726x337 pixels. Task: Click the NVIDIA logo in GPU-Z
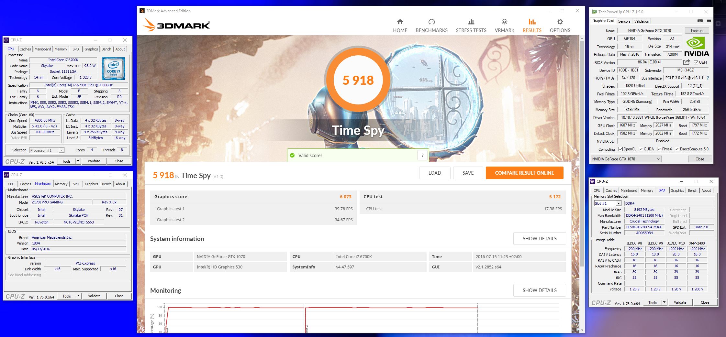point(697,47)
